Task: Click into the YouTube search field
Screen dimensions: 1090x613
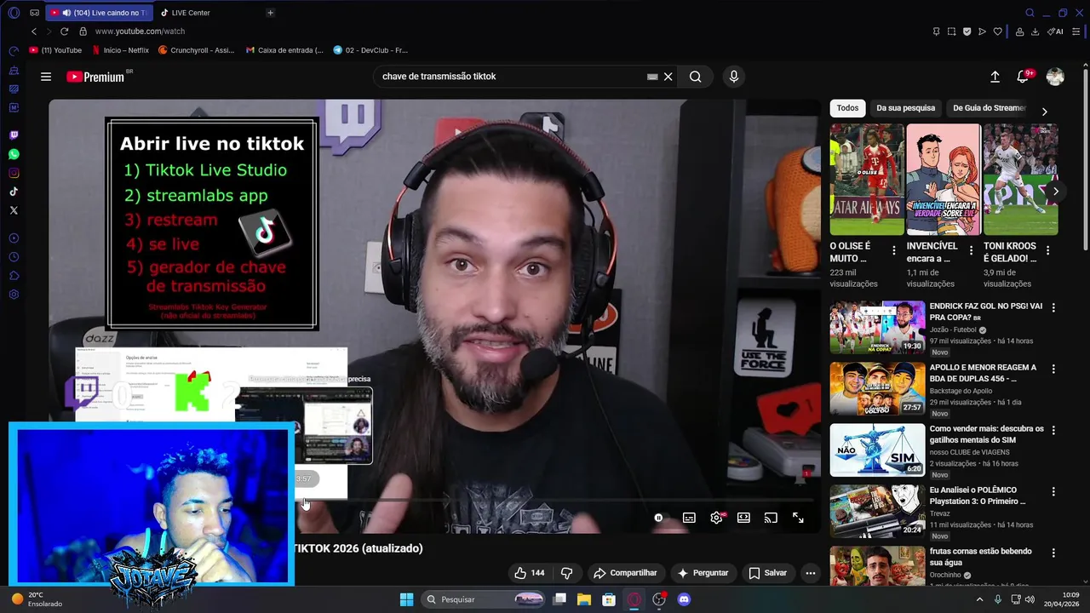Action: pos(511,77)
